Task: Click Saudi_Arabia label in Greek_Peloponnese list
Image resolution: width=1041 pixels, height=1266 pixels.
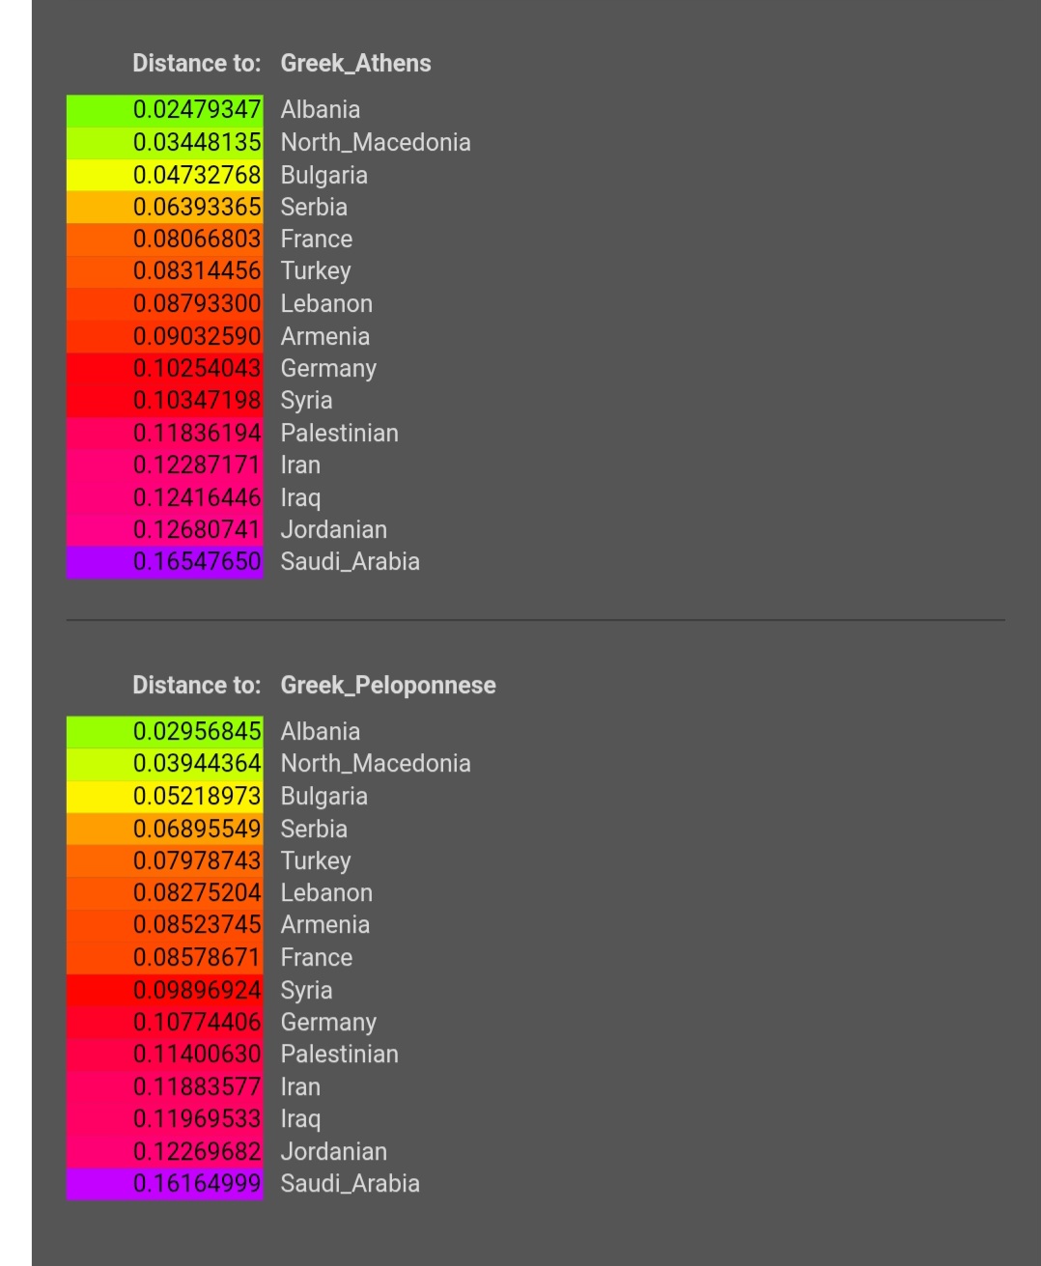Action: [350, 1184]
